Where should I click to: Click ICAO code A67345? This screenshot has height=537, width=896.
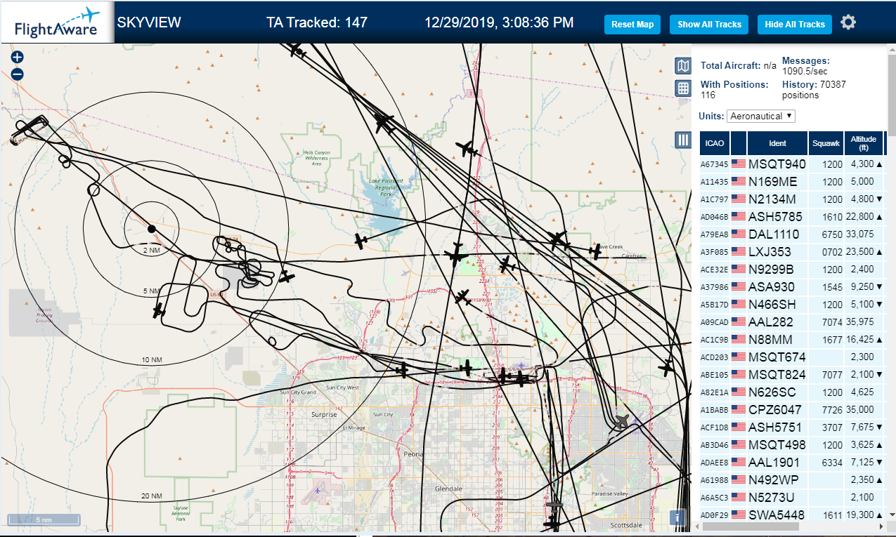tap(714, 164)
